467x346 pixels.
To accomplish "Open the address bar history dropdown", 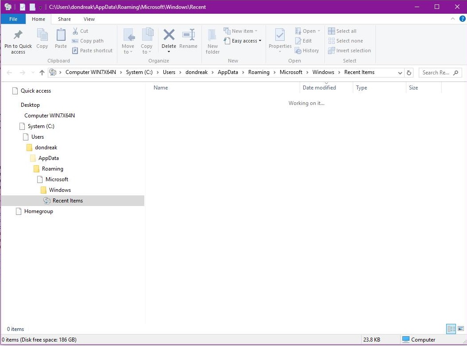I will pyautogui.click(x=400, y=73).
